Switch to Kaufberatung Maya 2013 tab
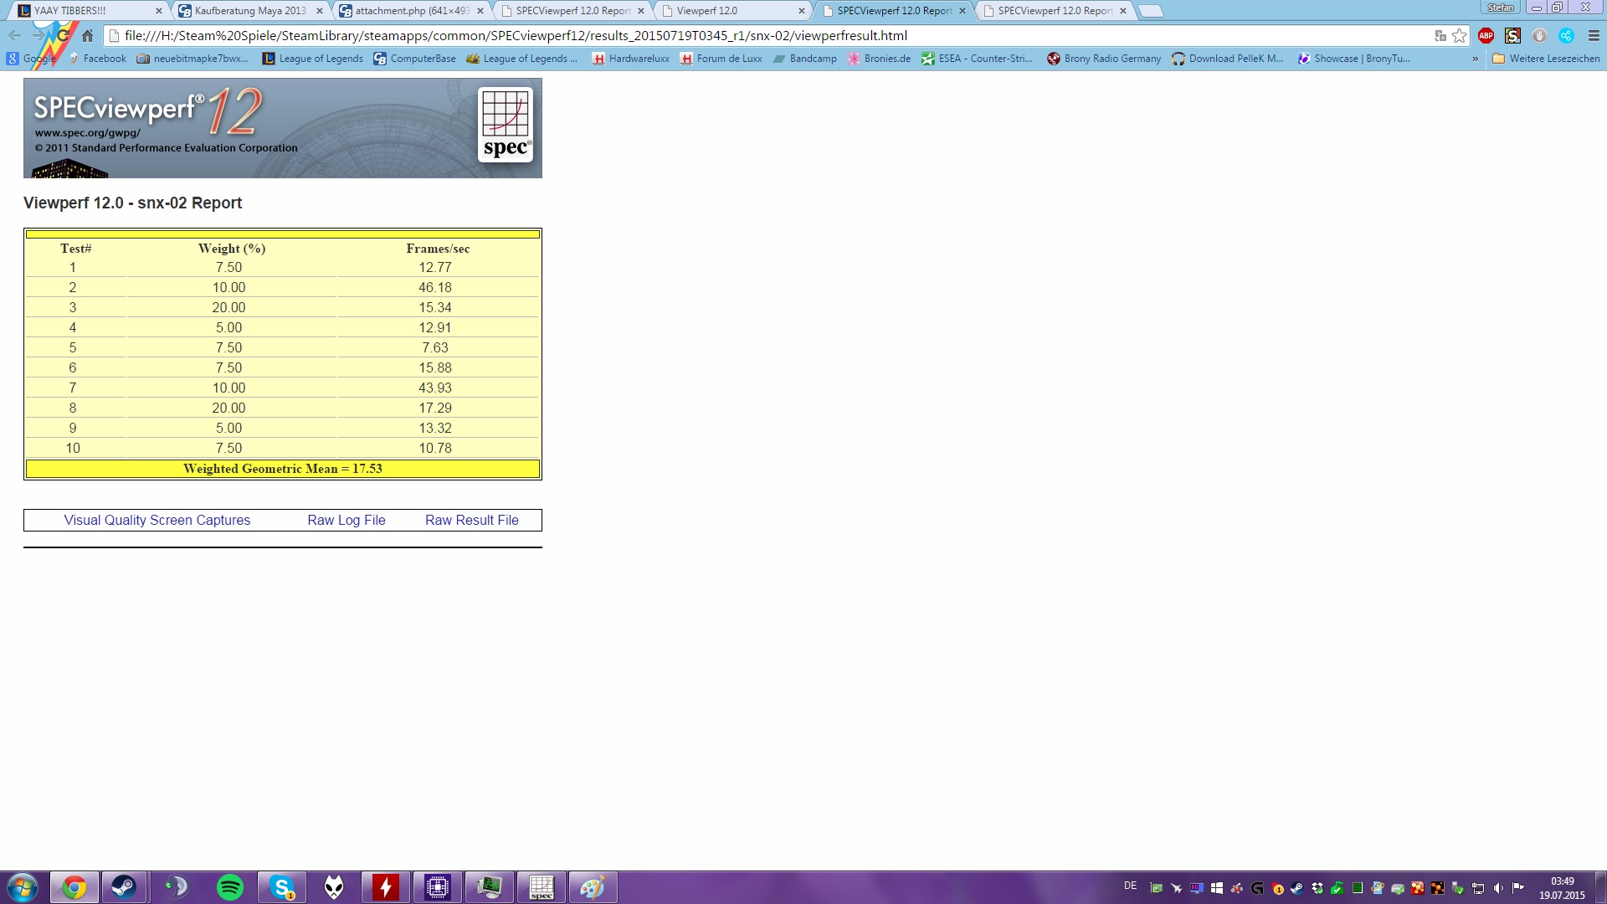 pyautogui.click(x=250, y=11)
